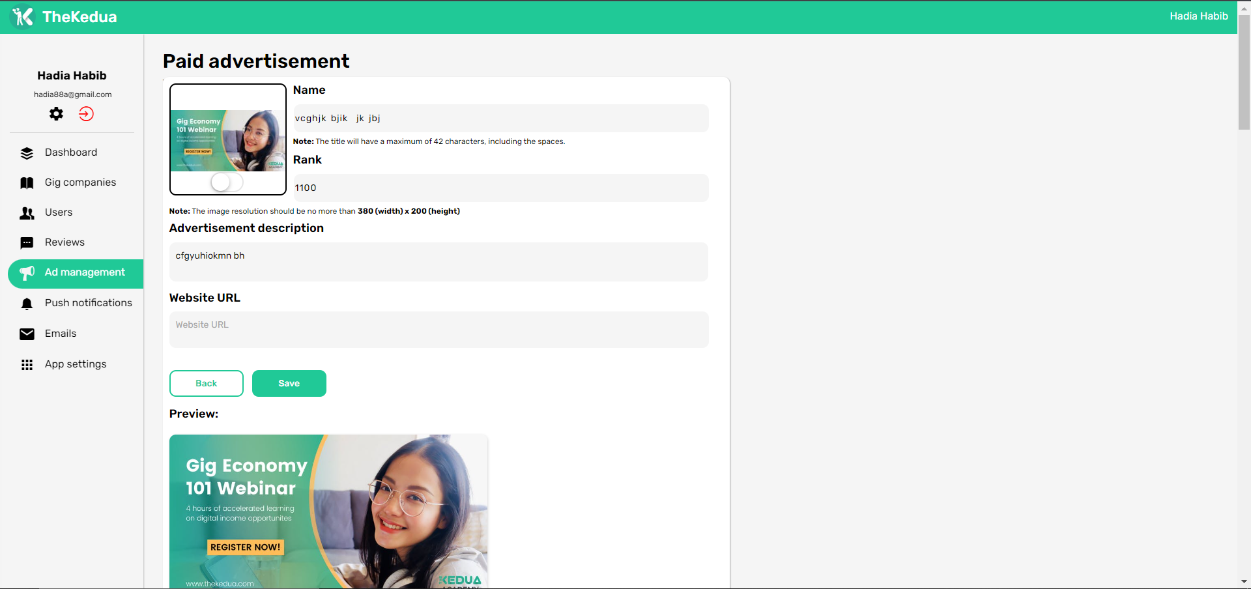
Task: Select Ad management menu item
Action: (76, 274)
